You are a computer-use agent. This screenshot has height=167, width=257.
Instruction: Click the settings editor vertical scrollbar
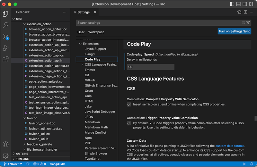pyautogui.click(x=255, y=118)
